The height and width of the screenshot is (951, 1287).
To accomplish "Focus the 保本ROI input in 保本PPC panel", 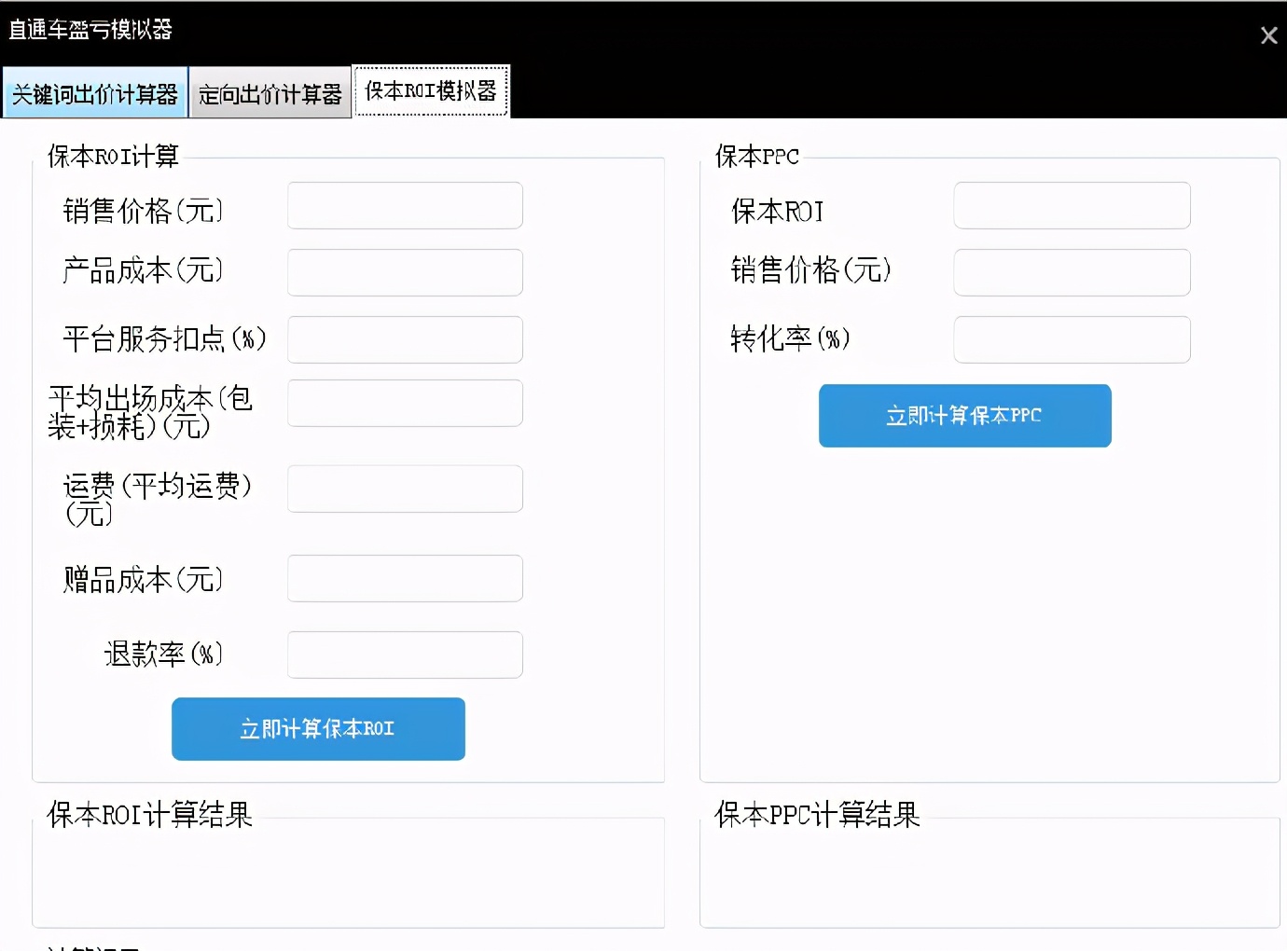I will pyautogui.click(x=1071, y=205).
